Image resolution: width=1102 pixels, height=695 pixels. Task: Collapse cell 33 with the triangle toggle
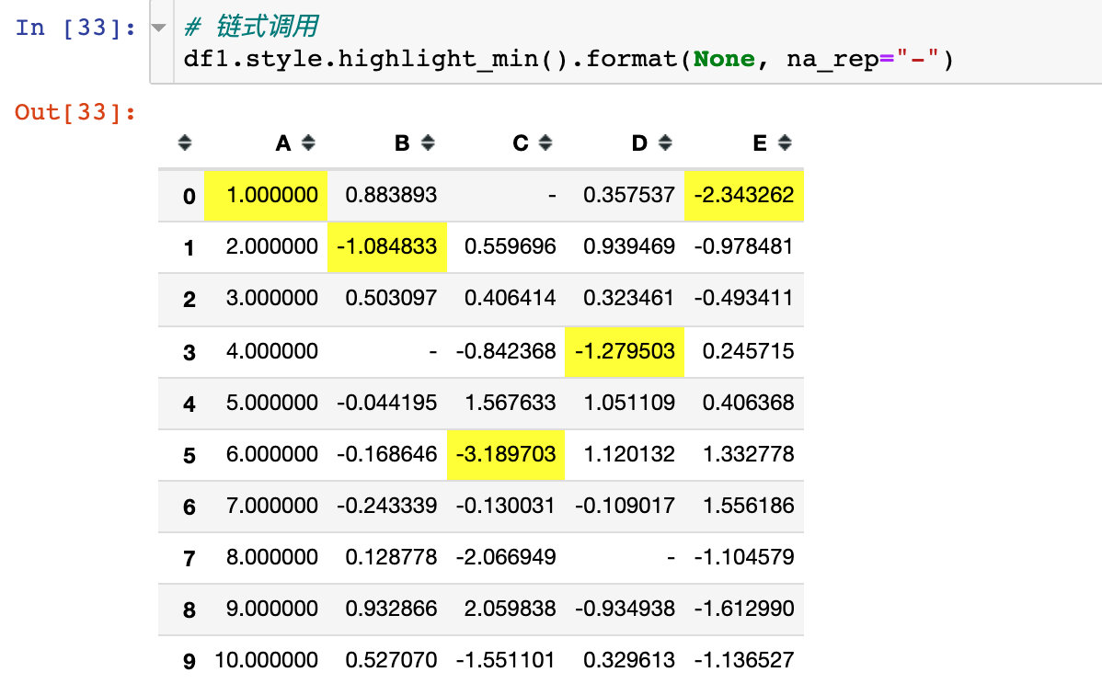(x=159, y=28)
